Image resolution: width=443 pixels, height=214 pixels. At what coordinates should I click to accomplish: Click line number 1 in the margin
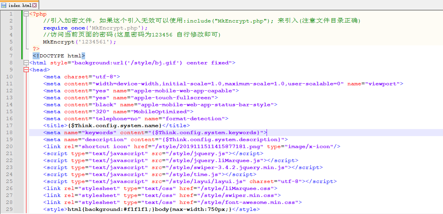(11, 14)
